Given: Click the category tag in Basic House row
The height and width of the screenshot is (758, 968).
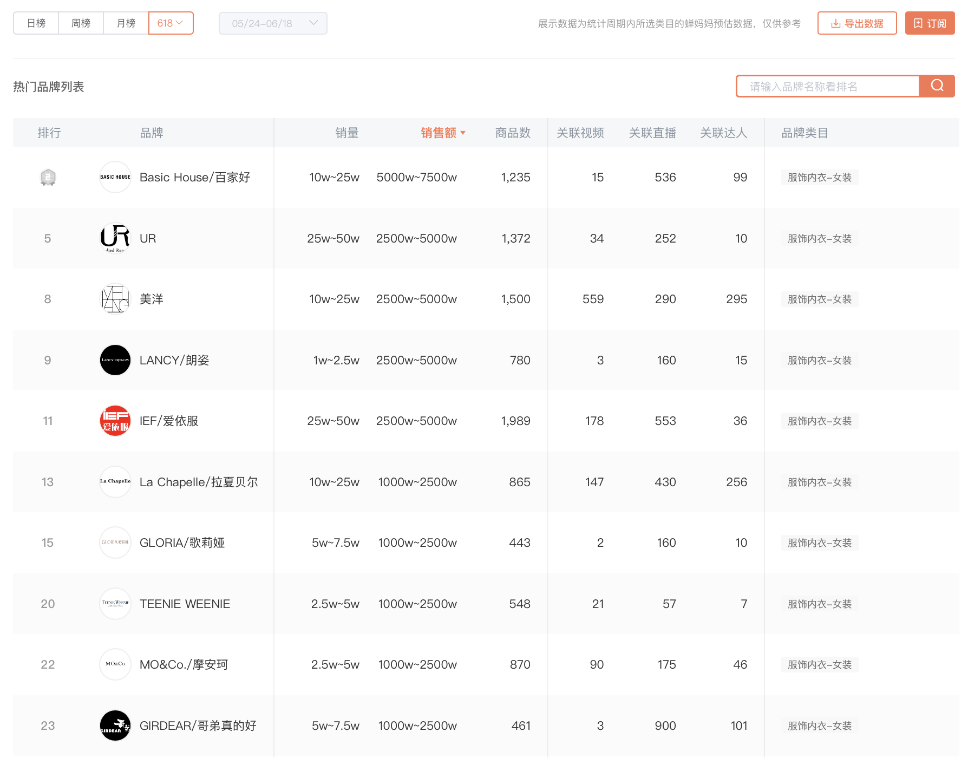Looking at the screenshot, I should (x=820, y=177).
